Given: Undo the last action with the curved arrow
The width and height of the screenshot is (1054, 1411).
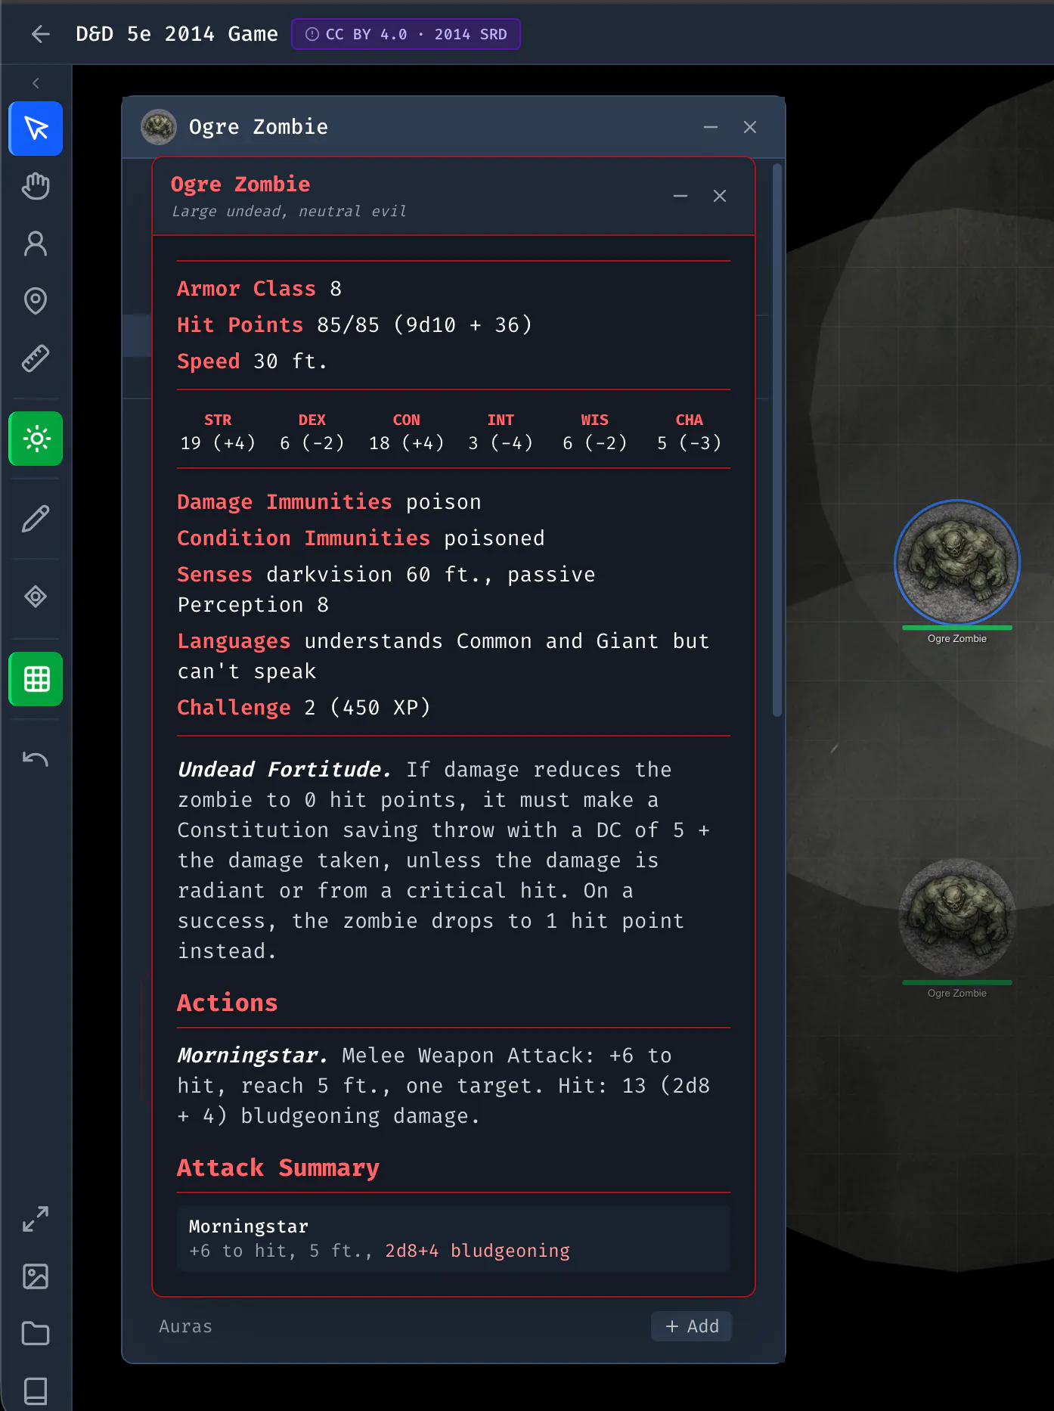Looking at the screenshot, I should [x=36, y=759].
